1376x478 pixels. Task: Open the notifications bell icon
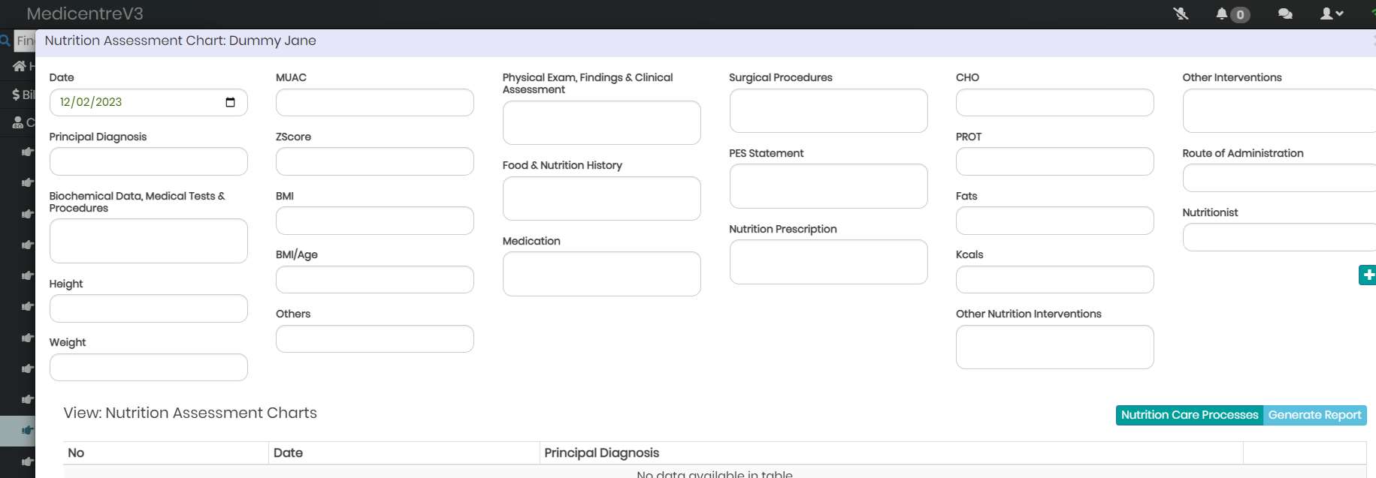pos(1222,14)
